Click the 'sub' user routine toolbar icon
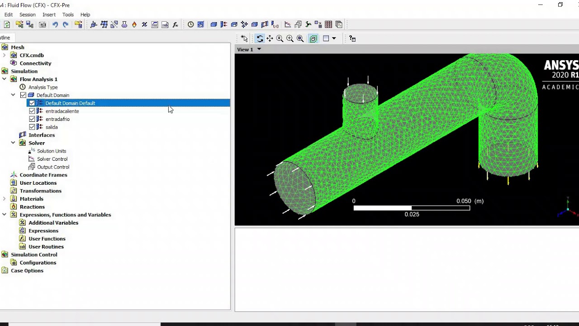 click(x=165, y=24)
